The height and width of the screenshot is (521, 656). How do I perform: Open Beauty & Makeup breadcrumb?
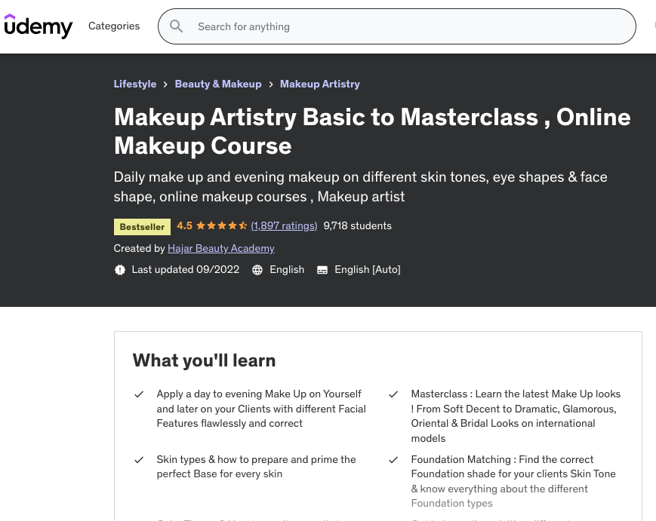[218, 84]
